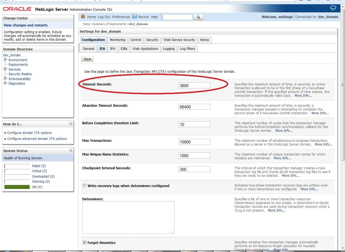Click the Oracle O icon at top right
Image resolution: width=345 pixels, height=252 pixels.
pos(333,8)
